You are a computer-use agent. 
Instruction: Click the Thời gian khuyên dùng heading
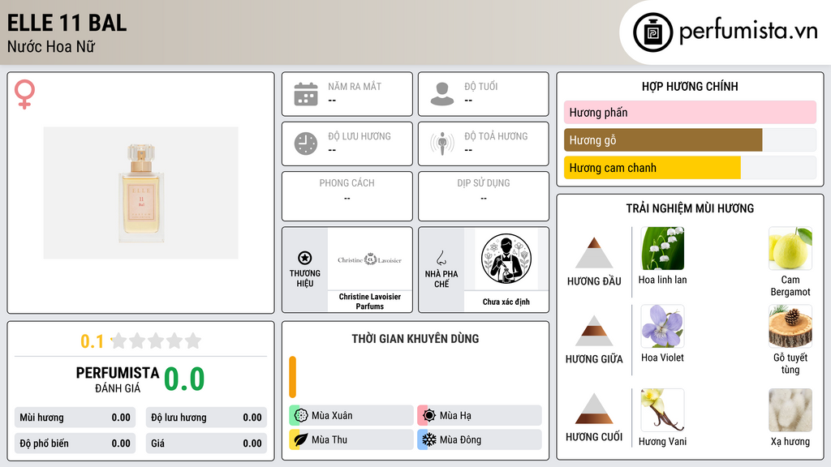pos(415,339)
